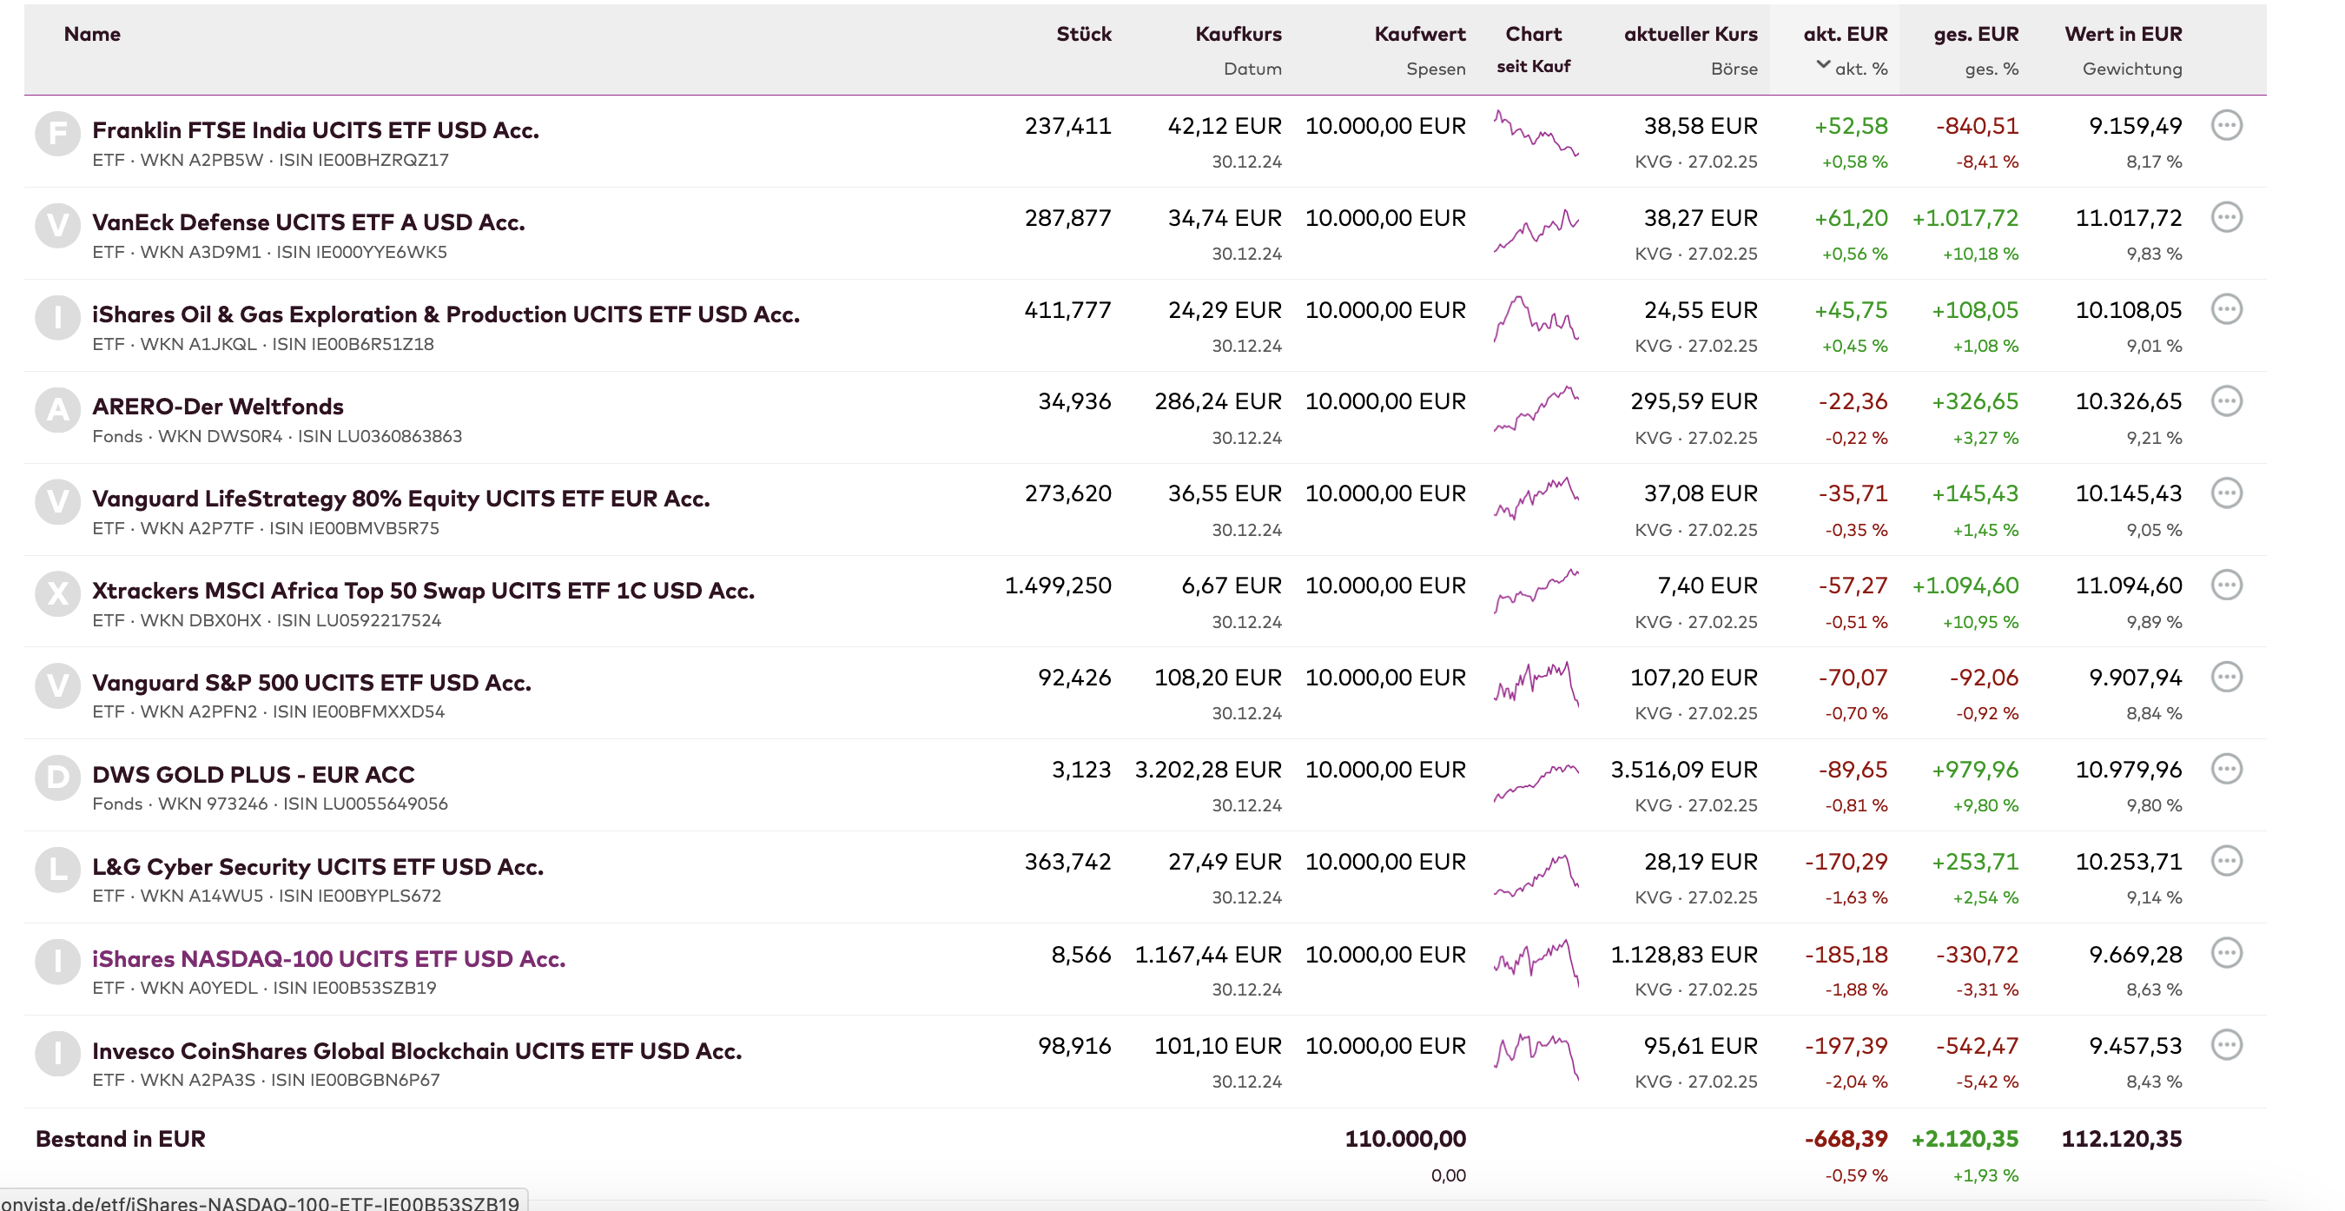Click the round F icon for Franklin ETF
This screenshot has height=1211, width=2345.
click(x=57, y=134)
